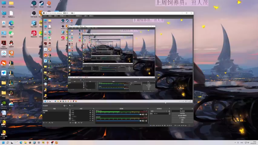Pop out the Sources dock panel
The image size is (258, 145).
[x=94, y=109]
